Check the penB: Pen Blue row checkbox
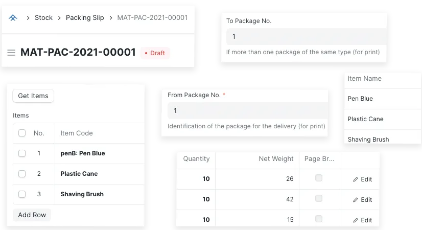 pos(22,153)
